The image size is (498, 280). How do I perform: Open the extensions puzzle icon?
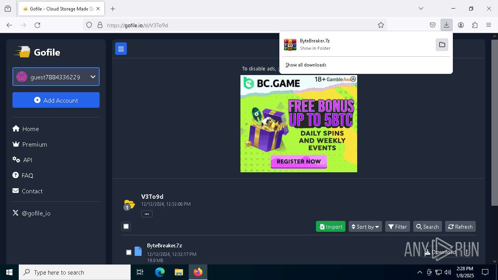click(475, 25)
